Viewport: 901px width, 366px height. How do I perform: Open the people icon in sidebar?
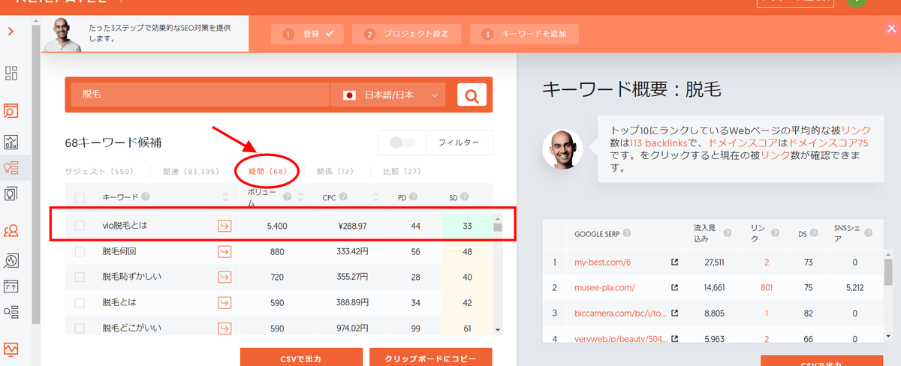[x=11, y=231]
